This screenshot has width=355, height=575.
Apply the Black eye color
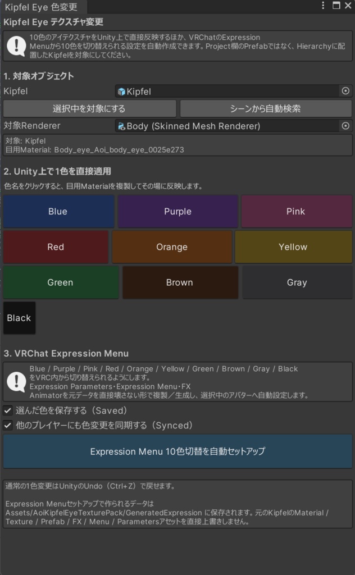pos(19,318)
